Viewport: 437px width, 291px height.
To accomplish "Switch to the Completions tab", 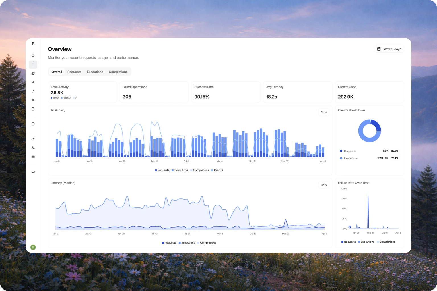I will click(x=118, y=72).
